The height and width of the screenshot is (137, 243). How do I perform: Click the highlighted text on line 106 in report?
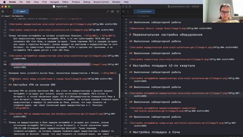coord(50,64)
